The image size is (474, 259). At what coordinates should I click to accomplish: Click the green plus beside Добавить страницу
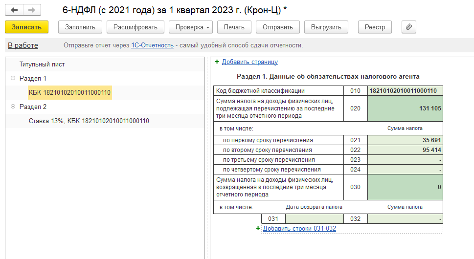[217, 62]
